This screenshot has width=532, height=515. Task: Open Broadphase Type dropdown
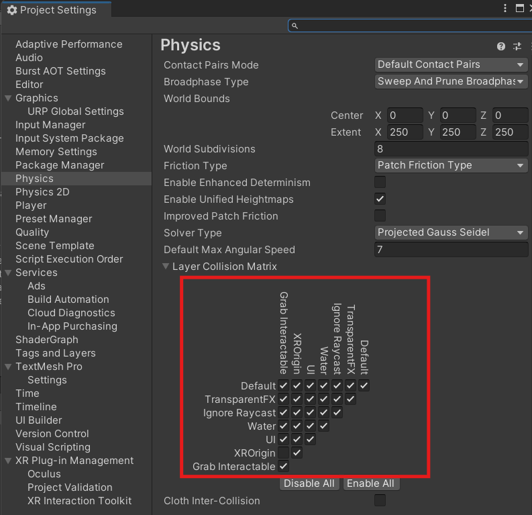pos(451,81)
